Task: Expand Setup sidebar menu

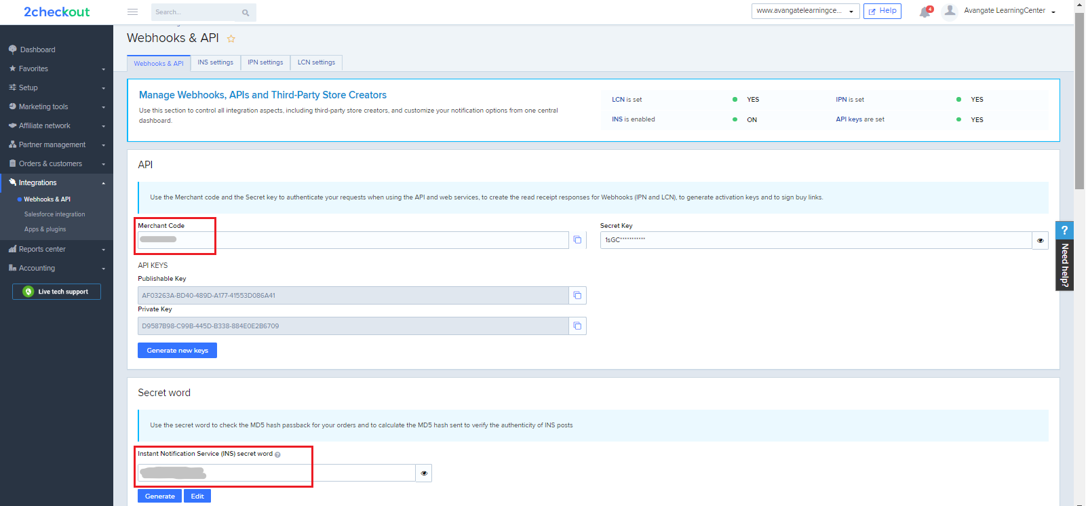Action: click(56, 87)
